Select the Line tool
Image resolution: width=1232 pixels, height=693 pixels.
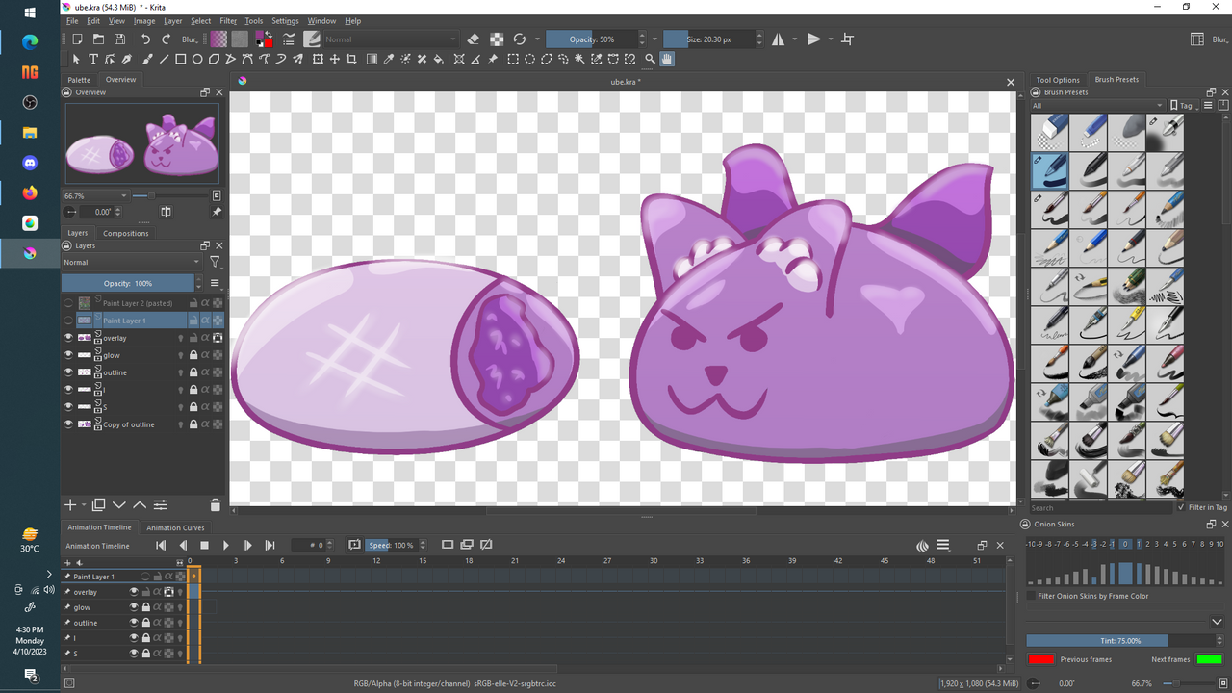coord(164,59)
